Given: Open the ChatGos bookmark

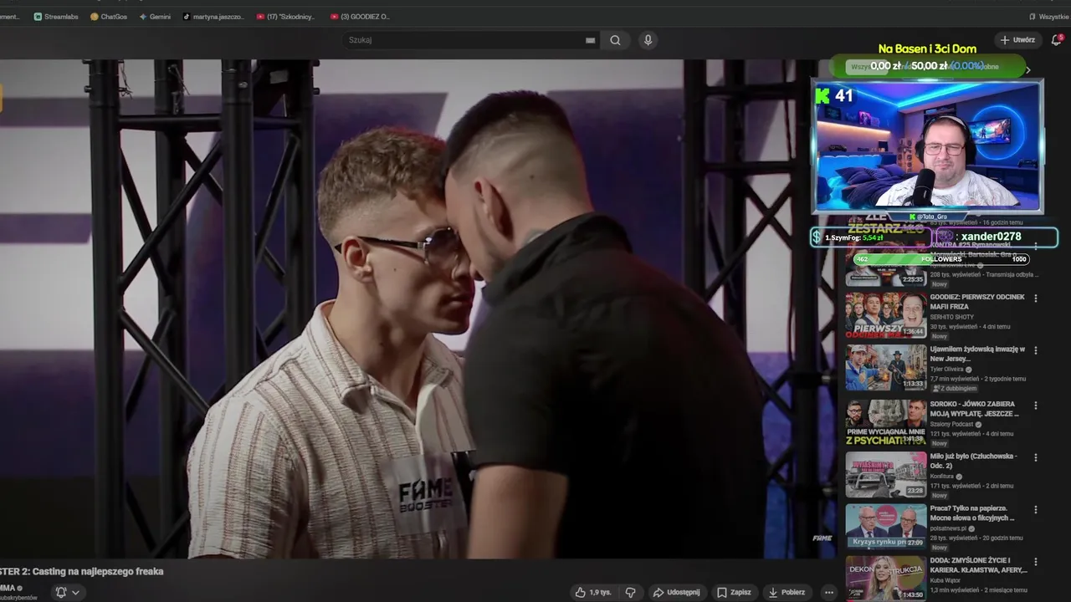Looking at the screenshot, I should 109,17.
